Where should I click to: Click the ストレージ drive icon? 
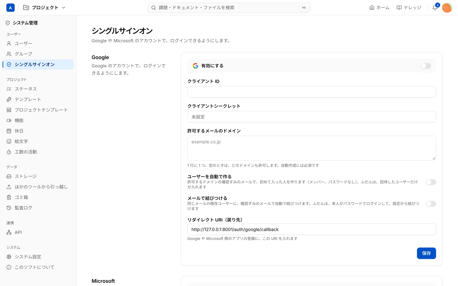coord(9,176)
